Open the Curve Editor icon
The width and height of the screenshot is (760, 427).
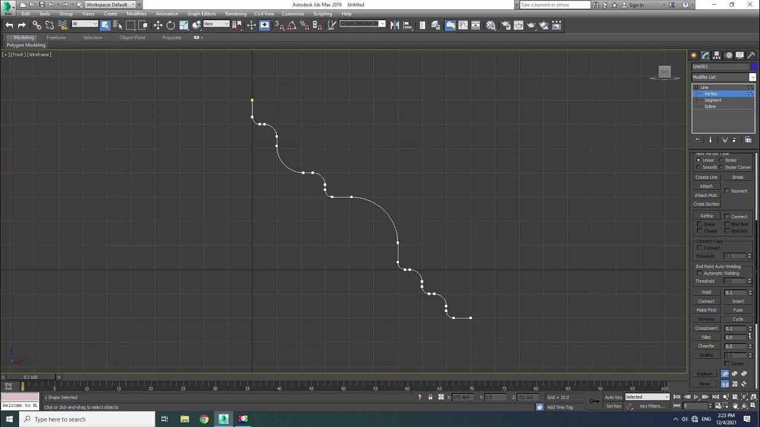point(463,25)
